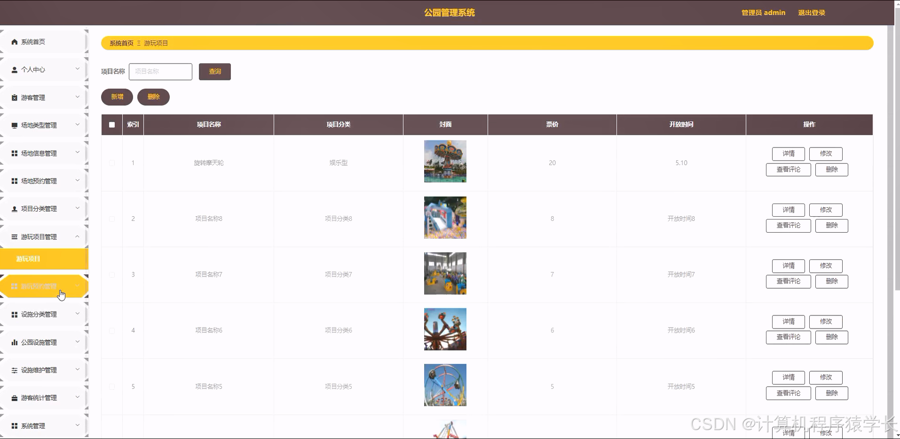The image size is (900, 439).
Task: Click the home icon beside 系统首页
Action: coord(15,42)
